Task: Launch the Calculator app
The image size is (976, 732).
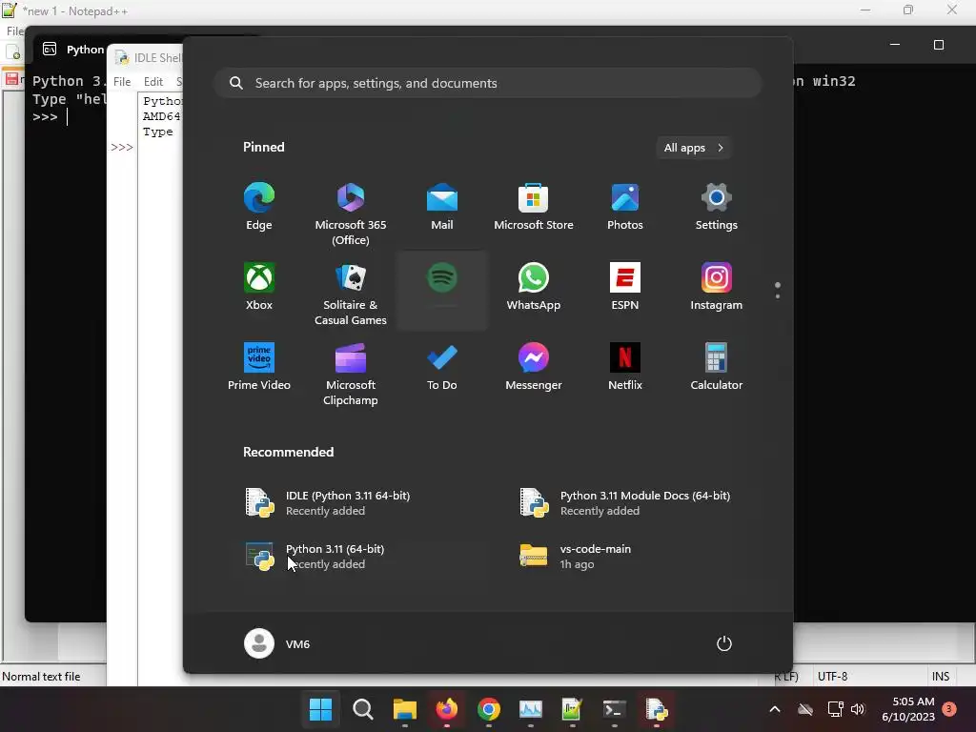Action: [717, 367]
